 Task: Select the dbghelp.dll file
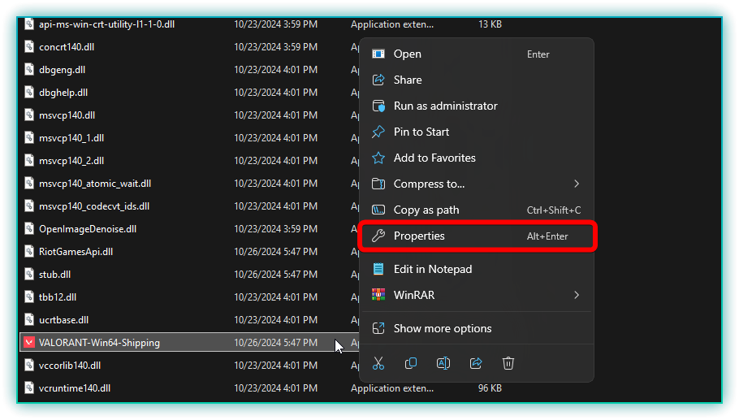point(63,93)
